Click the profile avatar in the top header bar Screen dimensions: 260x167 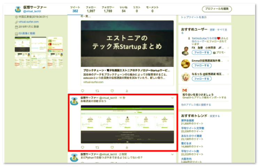pos(18,9)
